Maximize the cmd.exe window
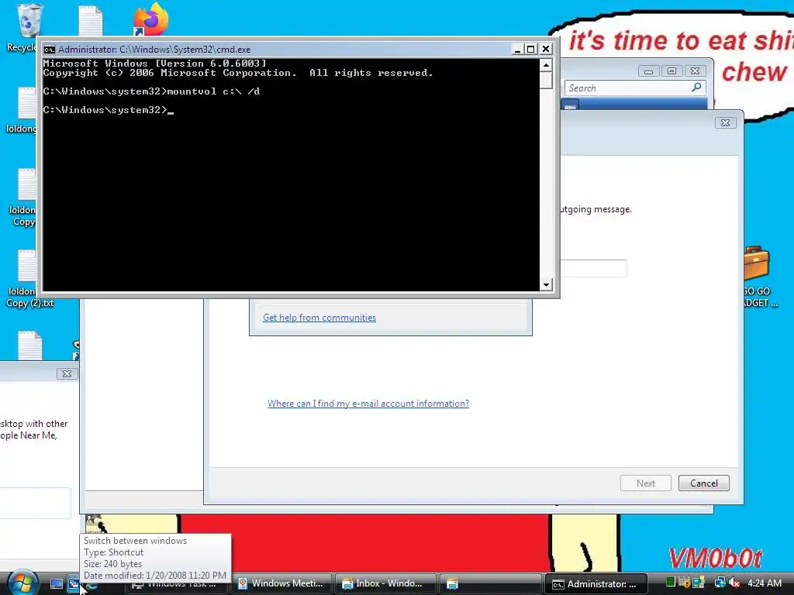Image resolution: width=794 pixels, height=595 pixels. (x=530, y=49)
